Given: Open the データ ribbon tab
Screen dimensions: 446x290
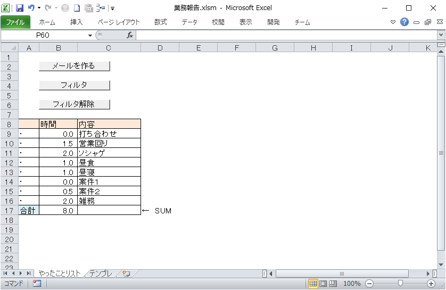Looking at the screenshot, I should pos(189,22).
